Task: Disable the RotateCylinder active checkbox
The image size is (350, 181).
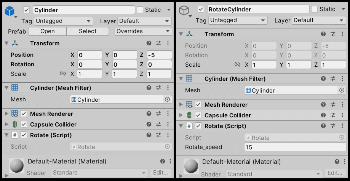Action: (201, 10)
